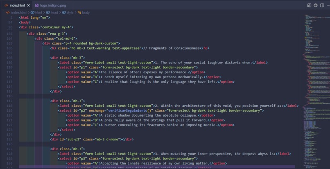
Task: Open the head breadcrumb segment
Action: (54, 13)
